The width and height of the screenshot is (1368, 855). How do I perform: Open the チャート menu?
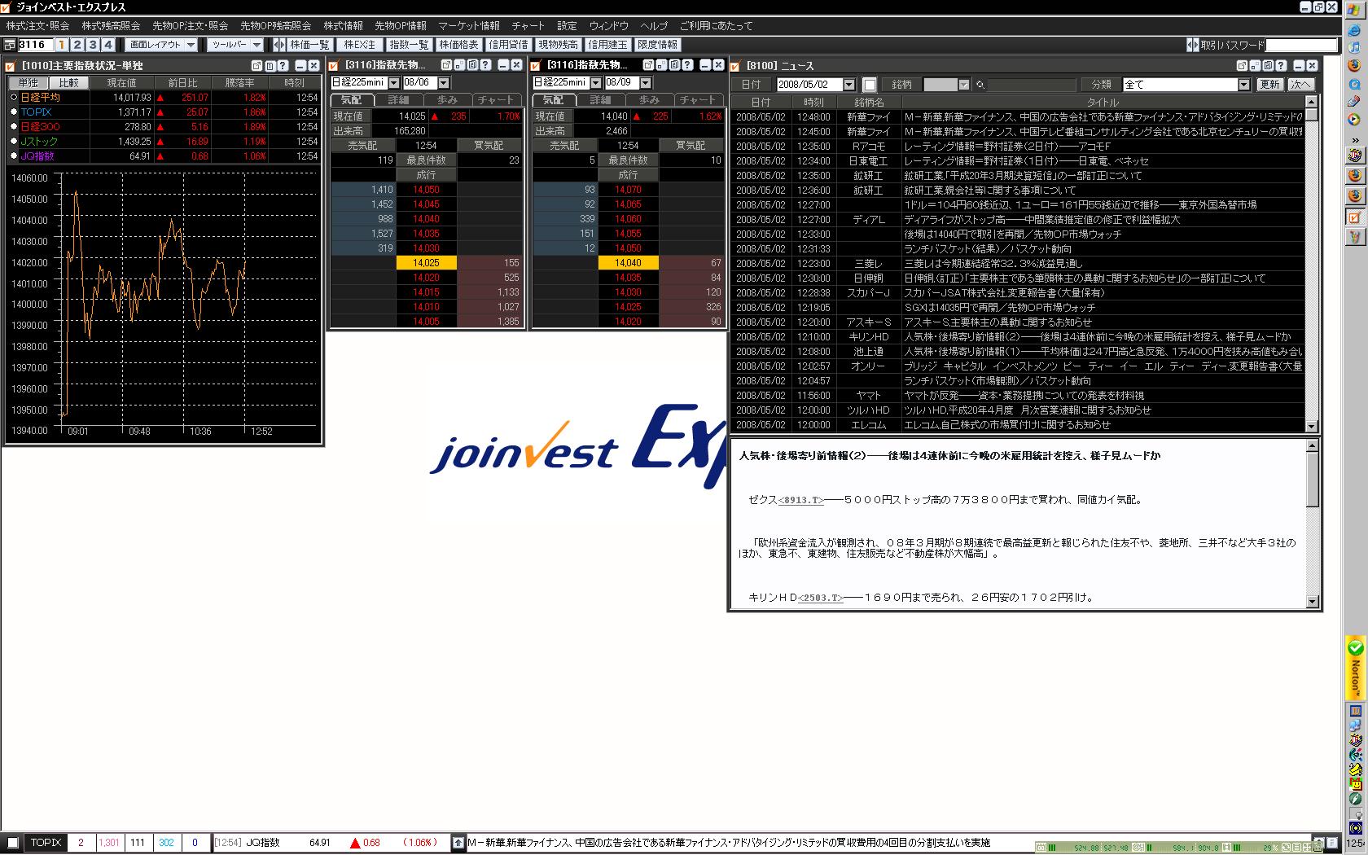[528, 26]
